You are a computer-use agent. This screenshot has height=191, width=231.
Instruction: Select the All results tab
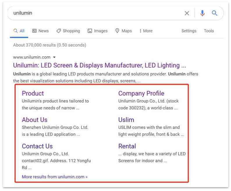[x=19, y=31]
